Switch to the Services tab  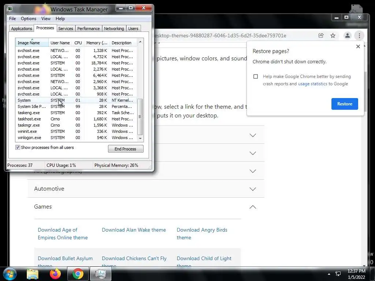click(x=66, y=29)
